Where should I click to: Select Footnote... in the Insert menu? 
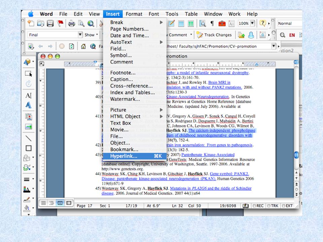click(x=135, y=73)
